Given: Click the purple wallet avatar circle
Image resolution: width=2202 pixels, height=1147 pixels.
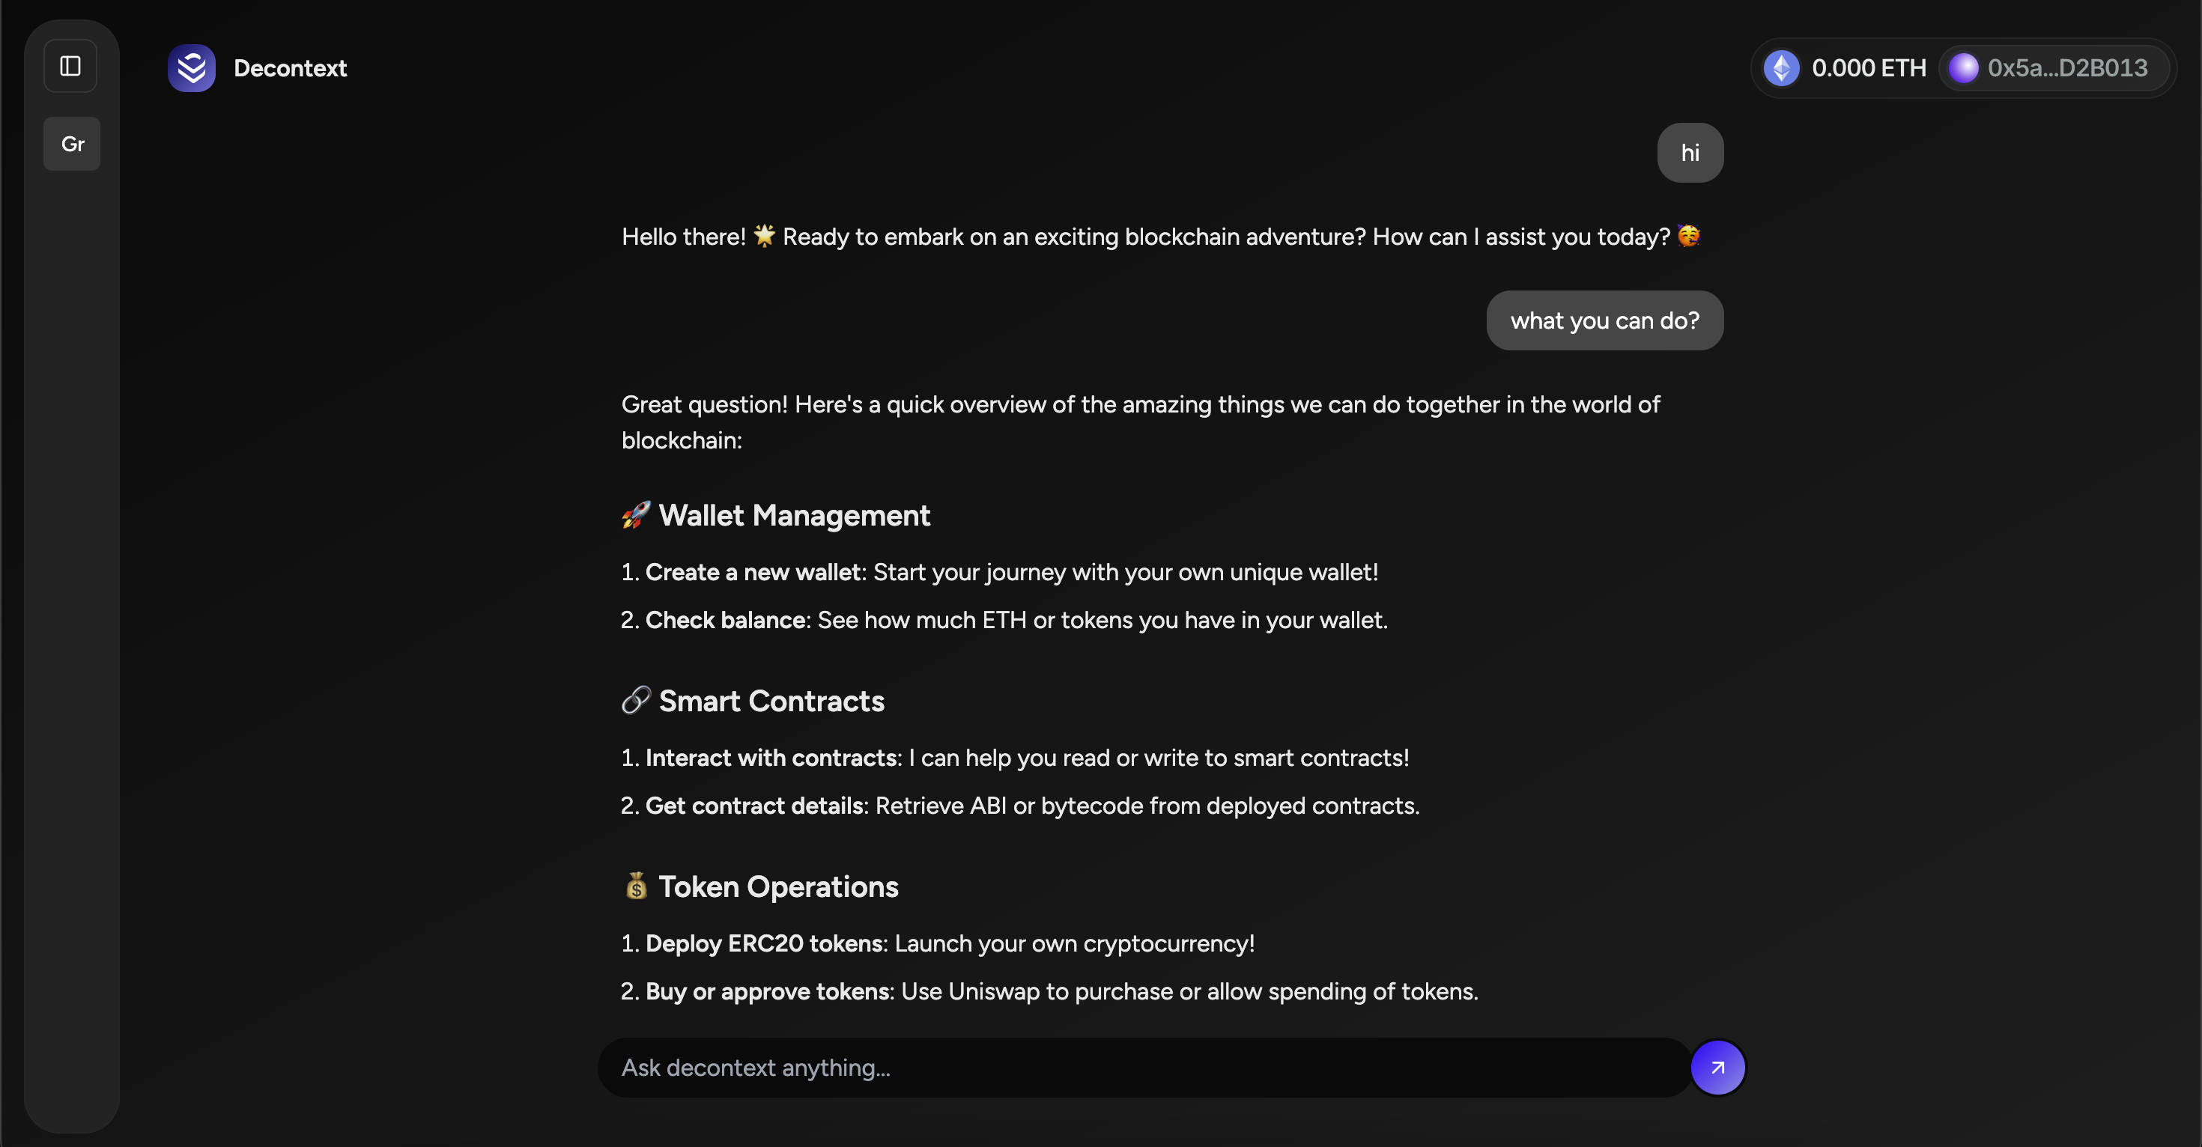Looking at the screenshot, I should [1964, 67].
